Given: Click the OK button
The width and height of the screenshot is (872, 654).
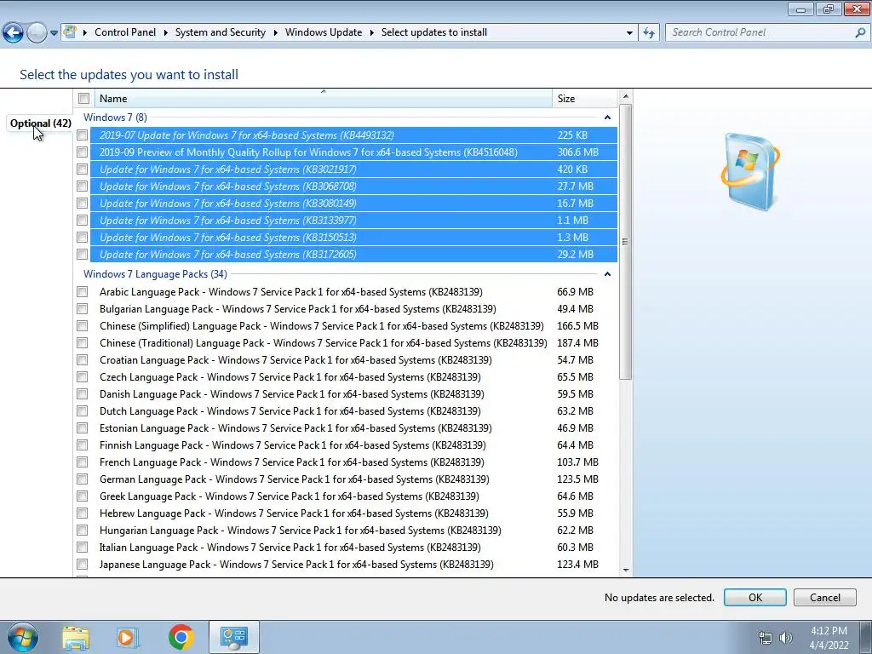Looking at the screenshot, I should tap(754, 597).
